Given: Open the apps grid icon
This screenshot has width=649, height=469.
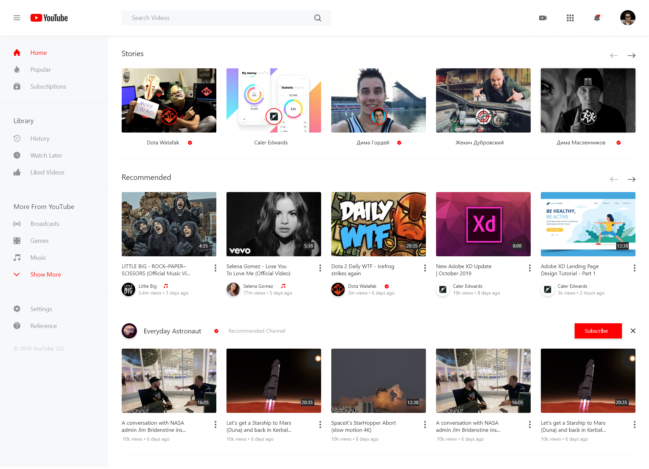Looking at the screenshot, I should (570, 18).
